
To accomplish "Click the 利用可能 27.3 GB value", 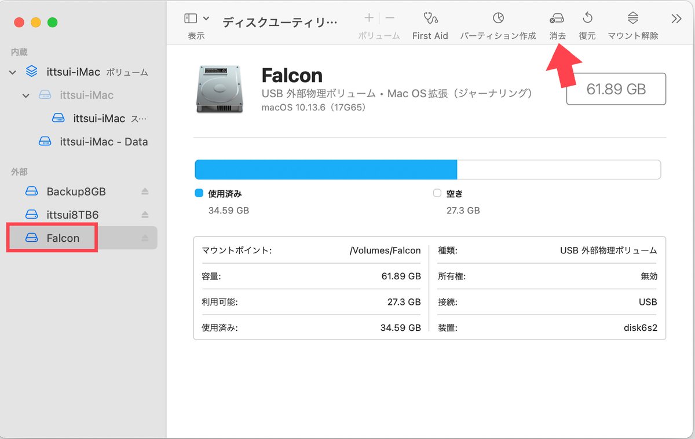I will tap(404, 302).
